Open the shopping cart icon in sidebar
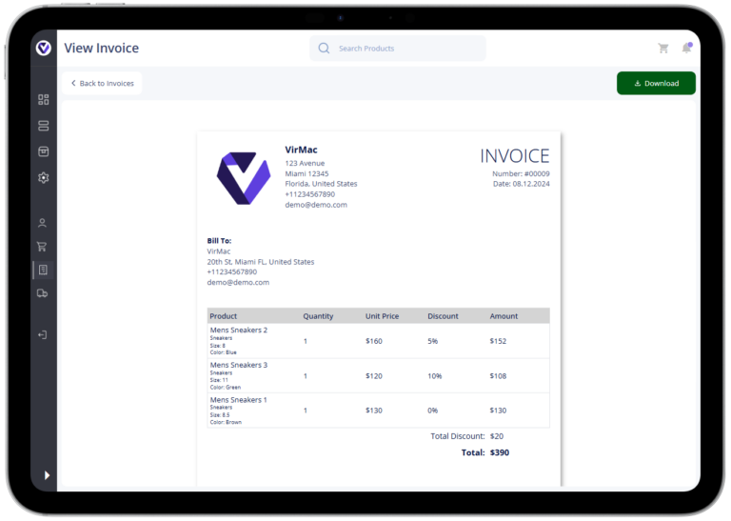The image size is (731, 521). [x=42, y=247]
